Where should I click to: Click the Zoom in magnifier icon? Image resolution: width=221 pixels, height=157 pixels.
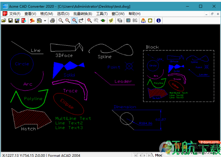[67, 21]
